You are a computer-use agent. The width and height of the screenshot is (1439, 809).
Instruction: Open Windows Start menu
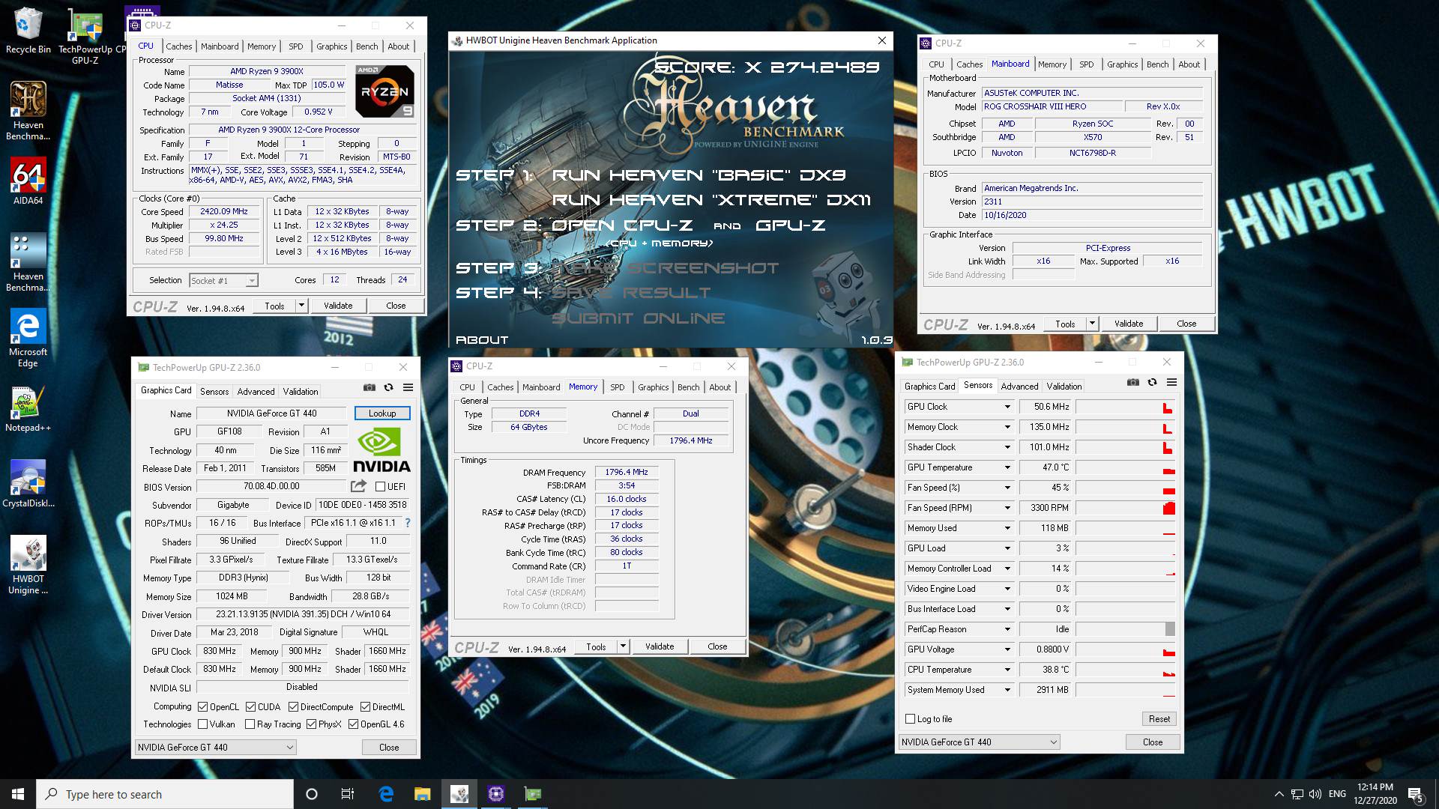(x=18, y=794)
